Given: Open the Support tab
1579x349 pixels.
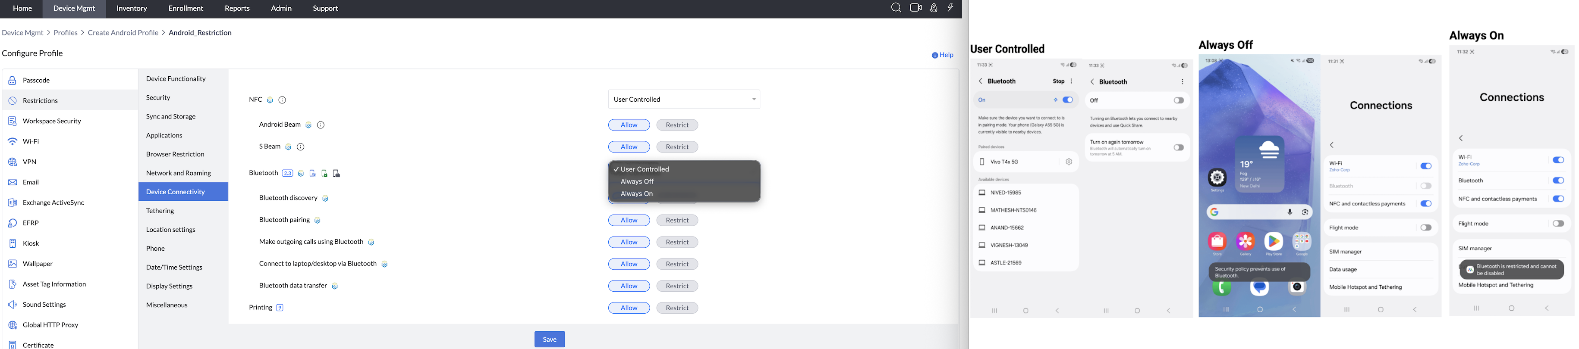Looking at the screenshot, I should (325, 9).
